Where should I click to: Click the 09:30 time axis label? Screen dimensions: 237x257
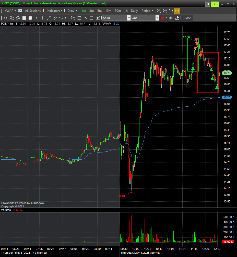click(x=124, y=249)
